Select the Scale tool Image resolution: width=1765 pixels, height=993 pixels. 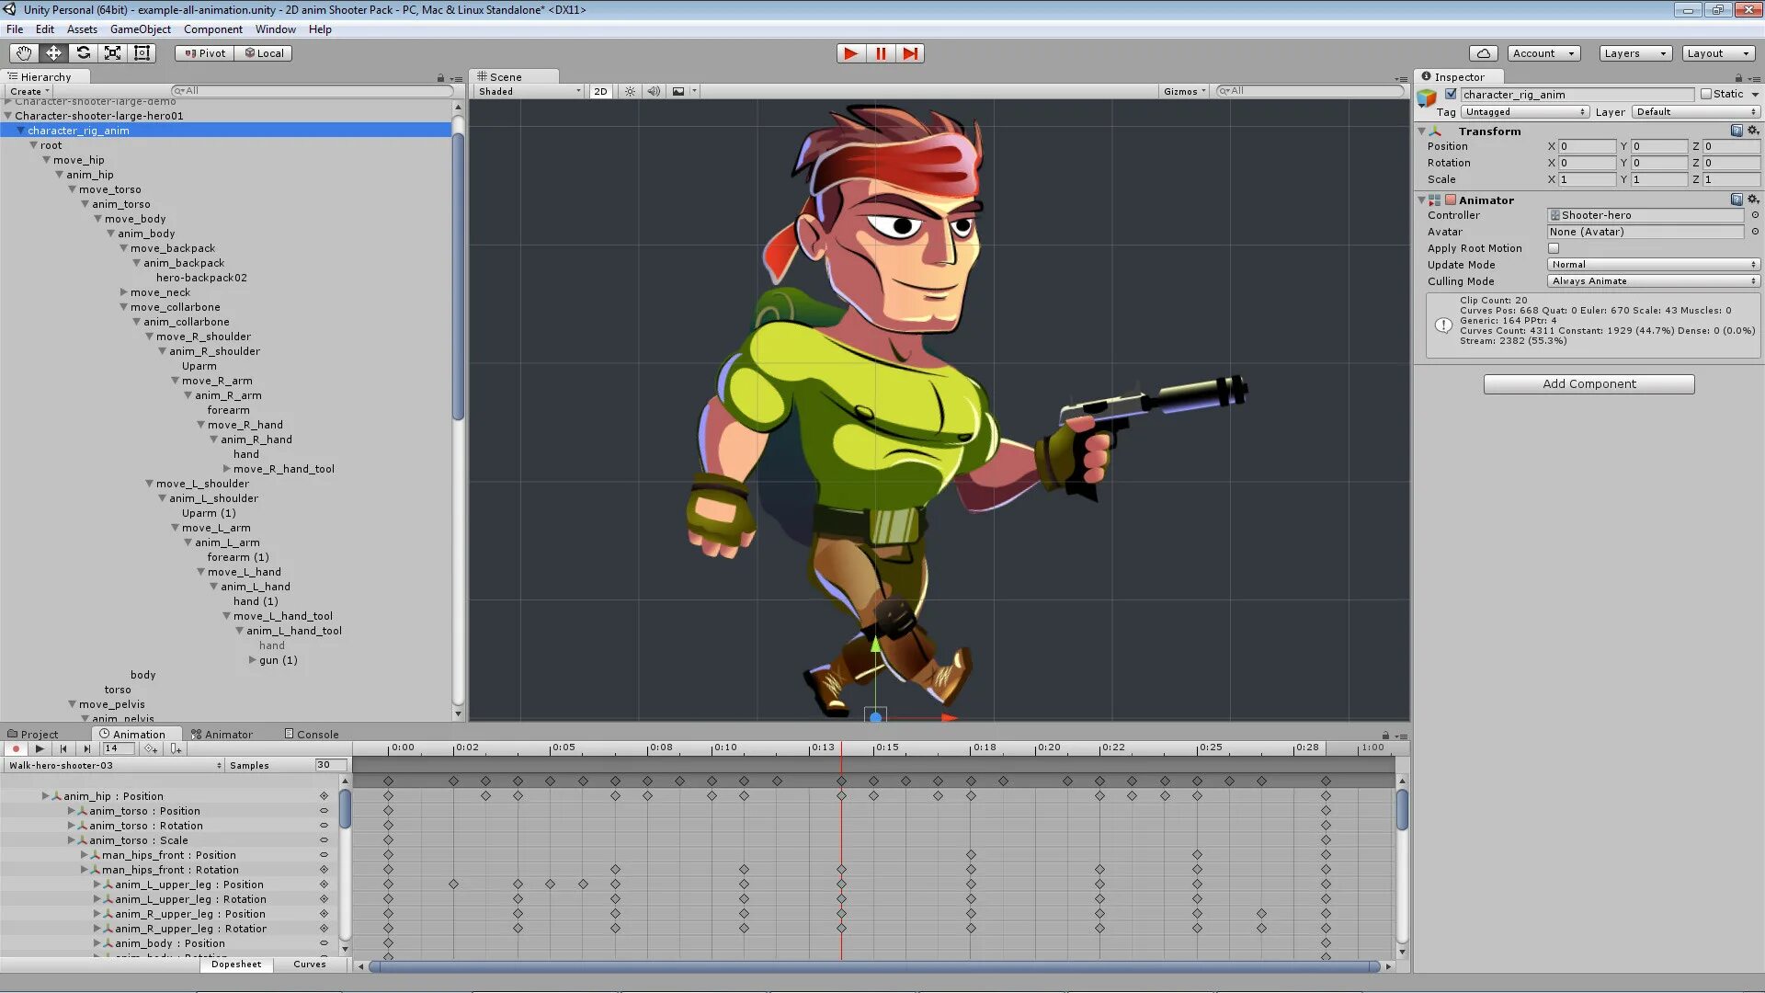point(112,53)
